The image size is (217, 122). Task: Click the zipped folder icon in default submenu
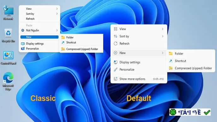pos(171,68)
